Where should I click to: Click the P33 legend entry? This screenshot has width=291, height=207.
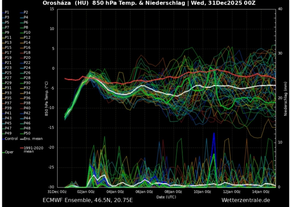(x=8, y=93)
